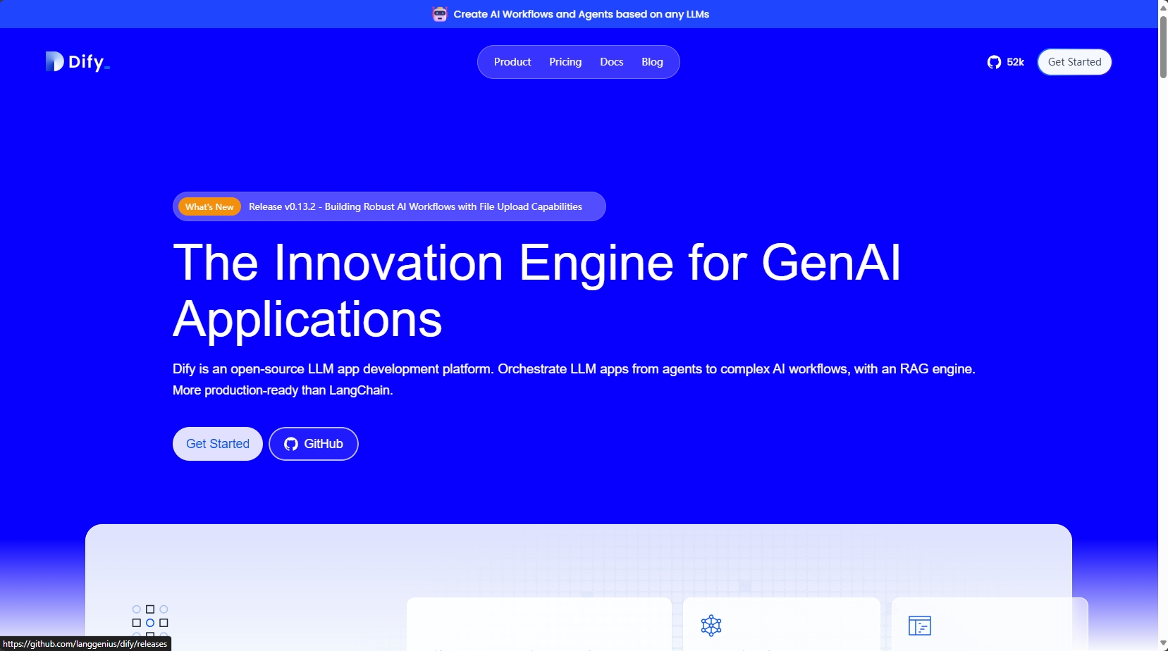1168x651 pixels.
Task: Click the scrollbar up arrow
Action: click(1163, 6)
